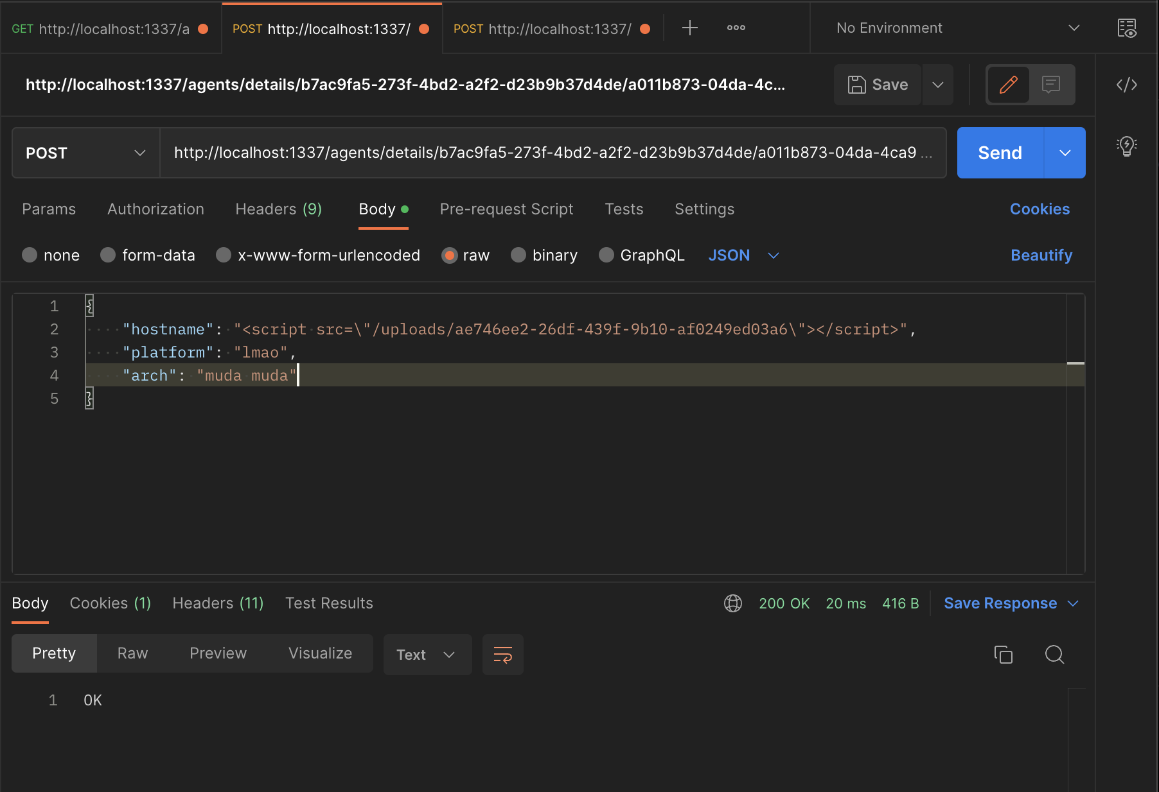
Task: Copy the response body using copy icon
Action: click(1004, 655)
